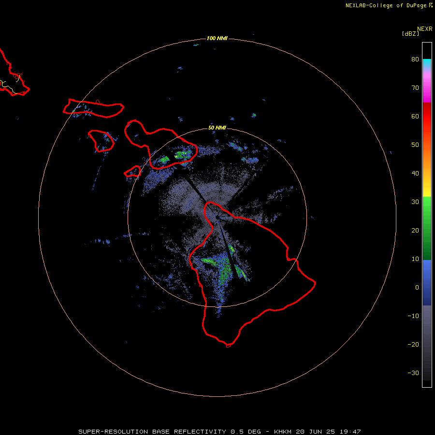The height and width of the screenshot is (435, 435).
Task: Click the green band of the color bar
Action: pos(427,228)
